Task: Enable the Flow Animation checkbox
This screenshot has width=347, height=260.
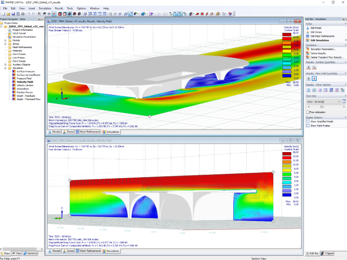Action: point(308,112)
